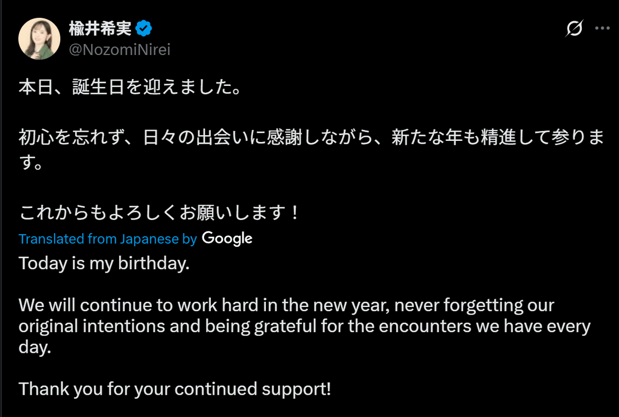Click the Google logo

(227, 238)
